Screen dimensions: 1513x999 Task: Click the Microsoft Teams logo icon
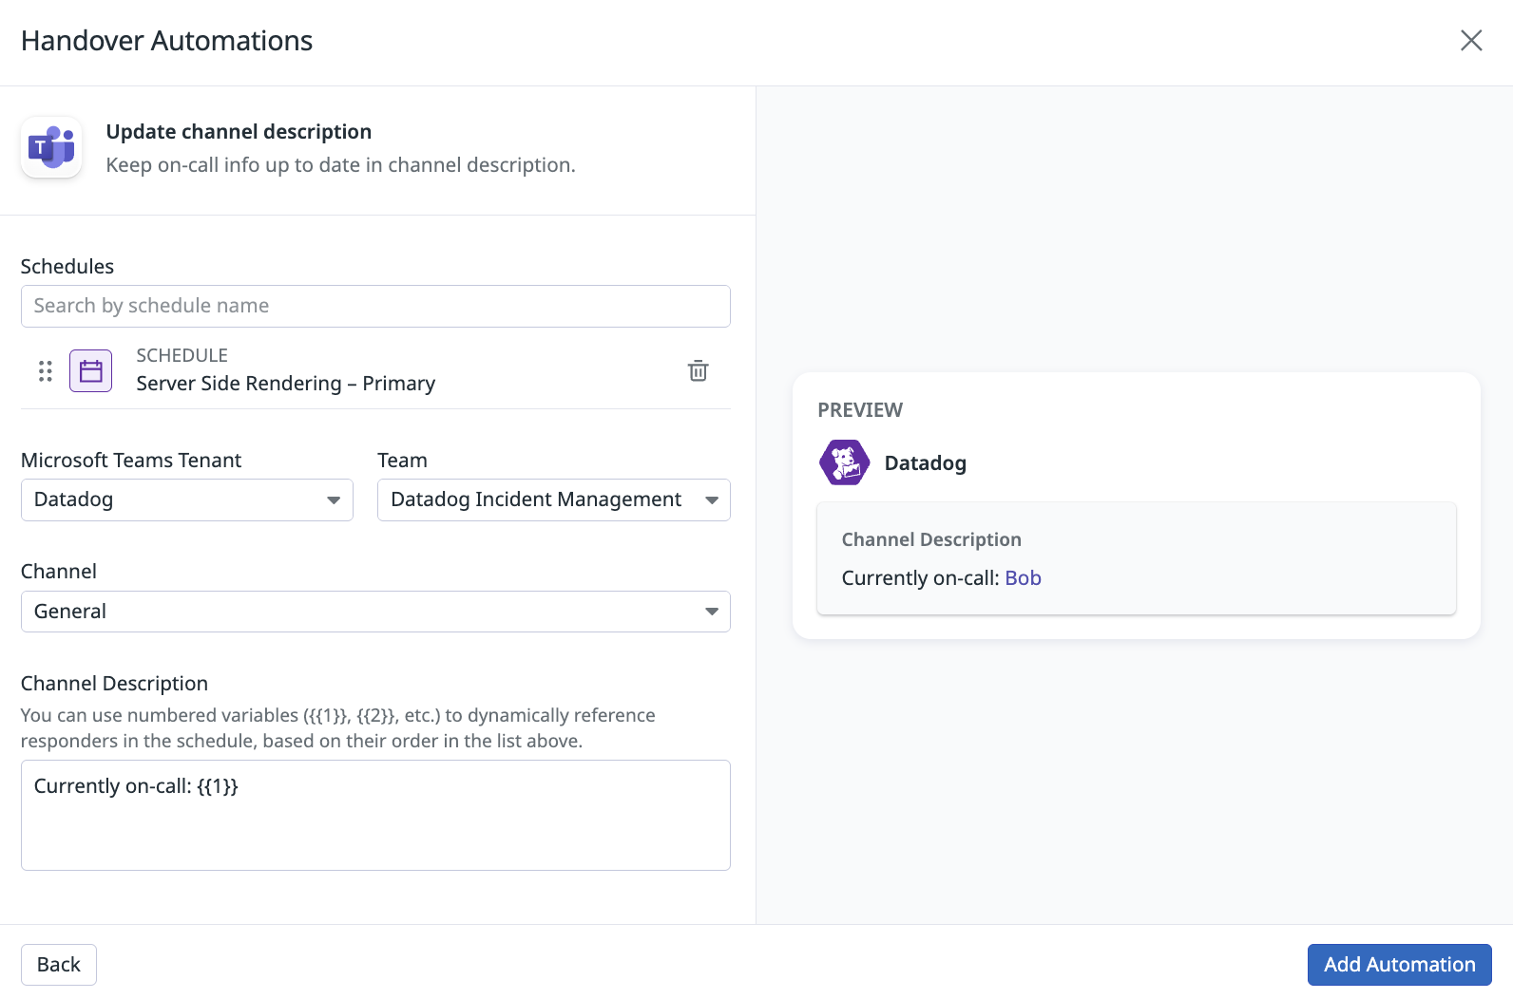[51, 148]
